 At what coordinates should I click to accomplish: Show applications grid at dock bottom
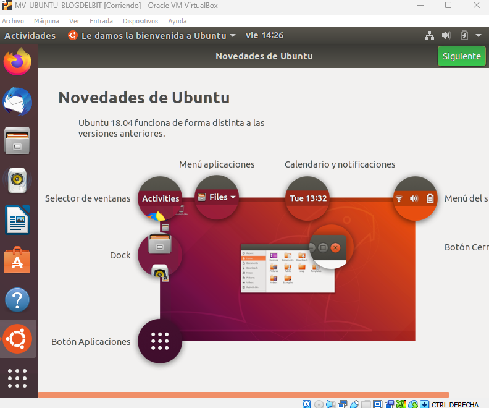[17, 378]
